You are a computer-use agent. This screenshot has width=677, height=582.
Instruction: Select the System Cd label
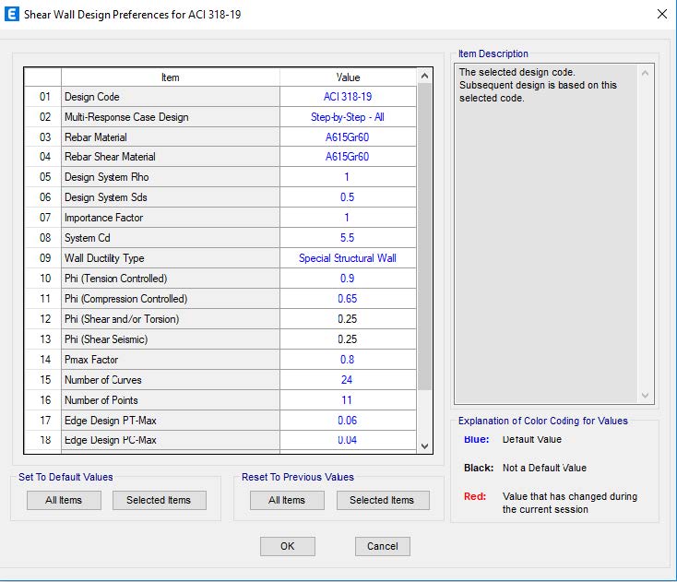click(171, 238)
